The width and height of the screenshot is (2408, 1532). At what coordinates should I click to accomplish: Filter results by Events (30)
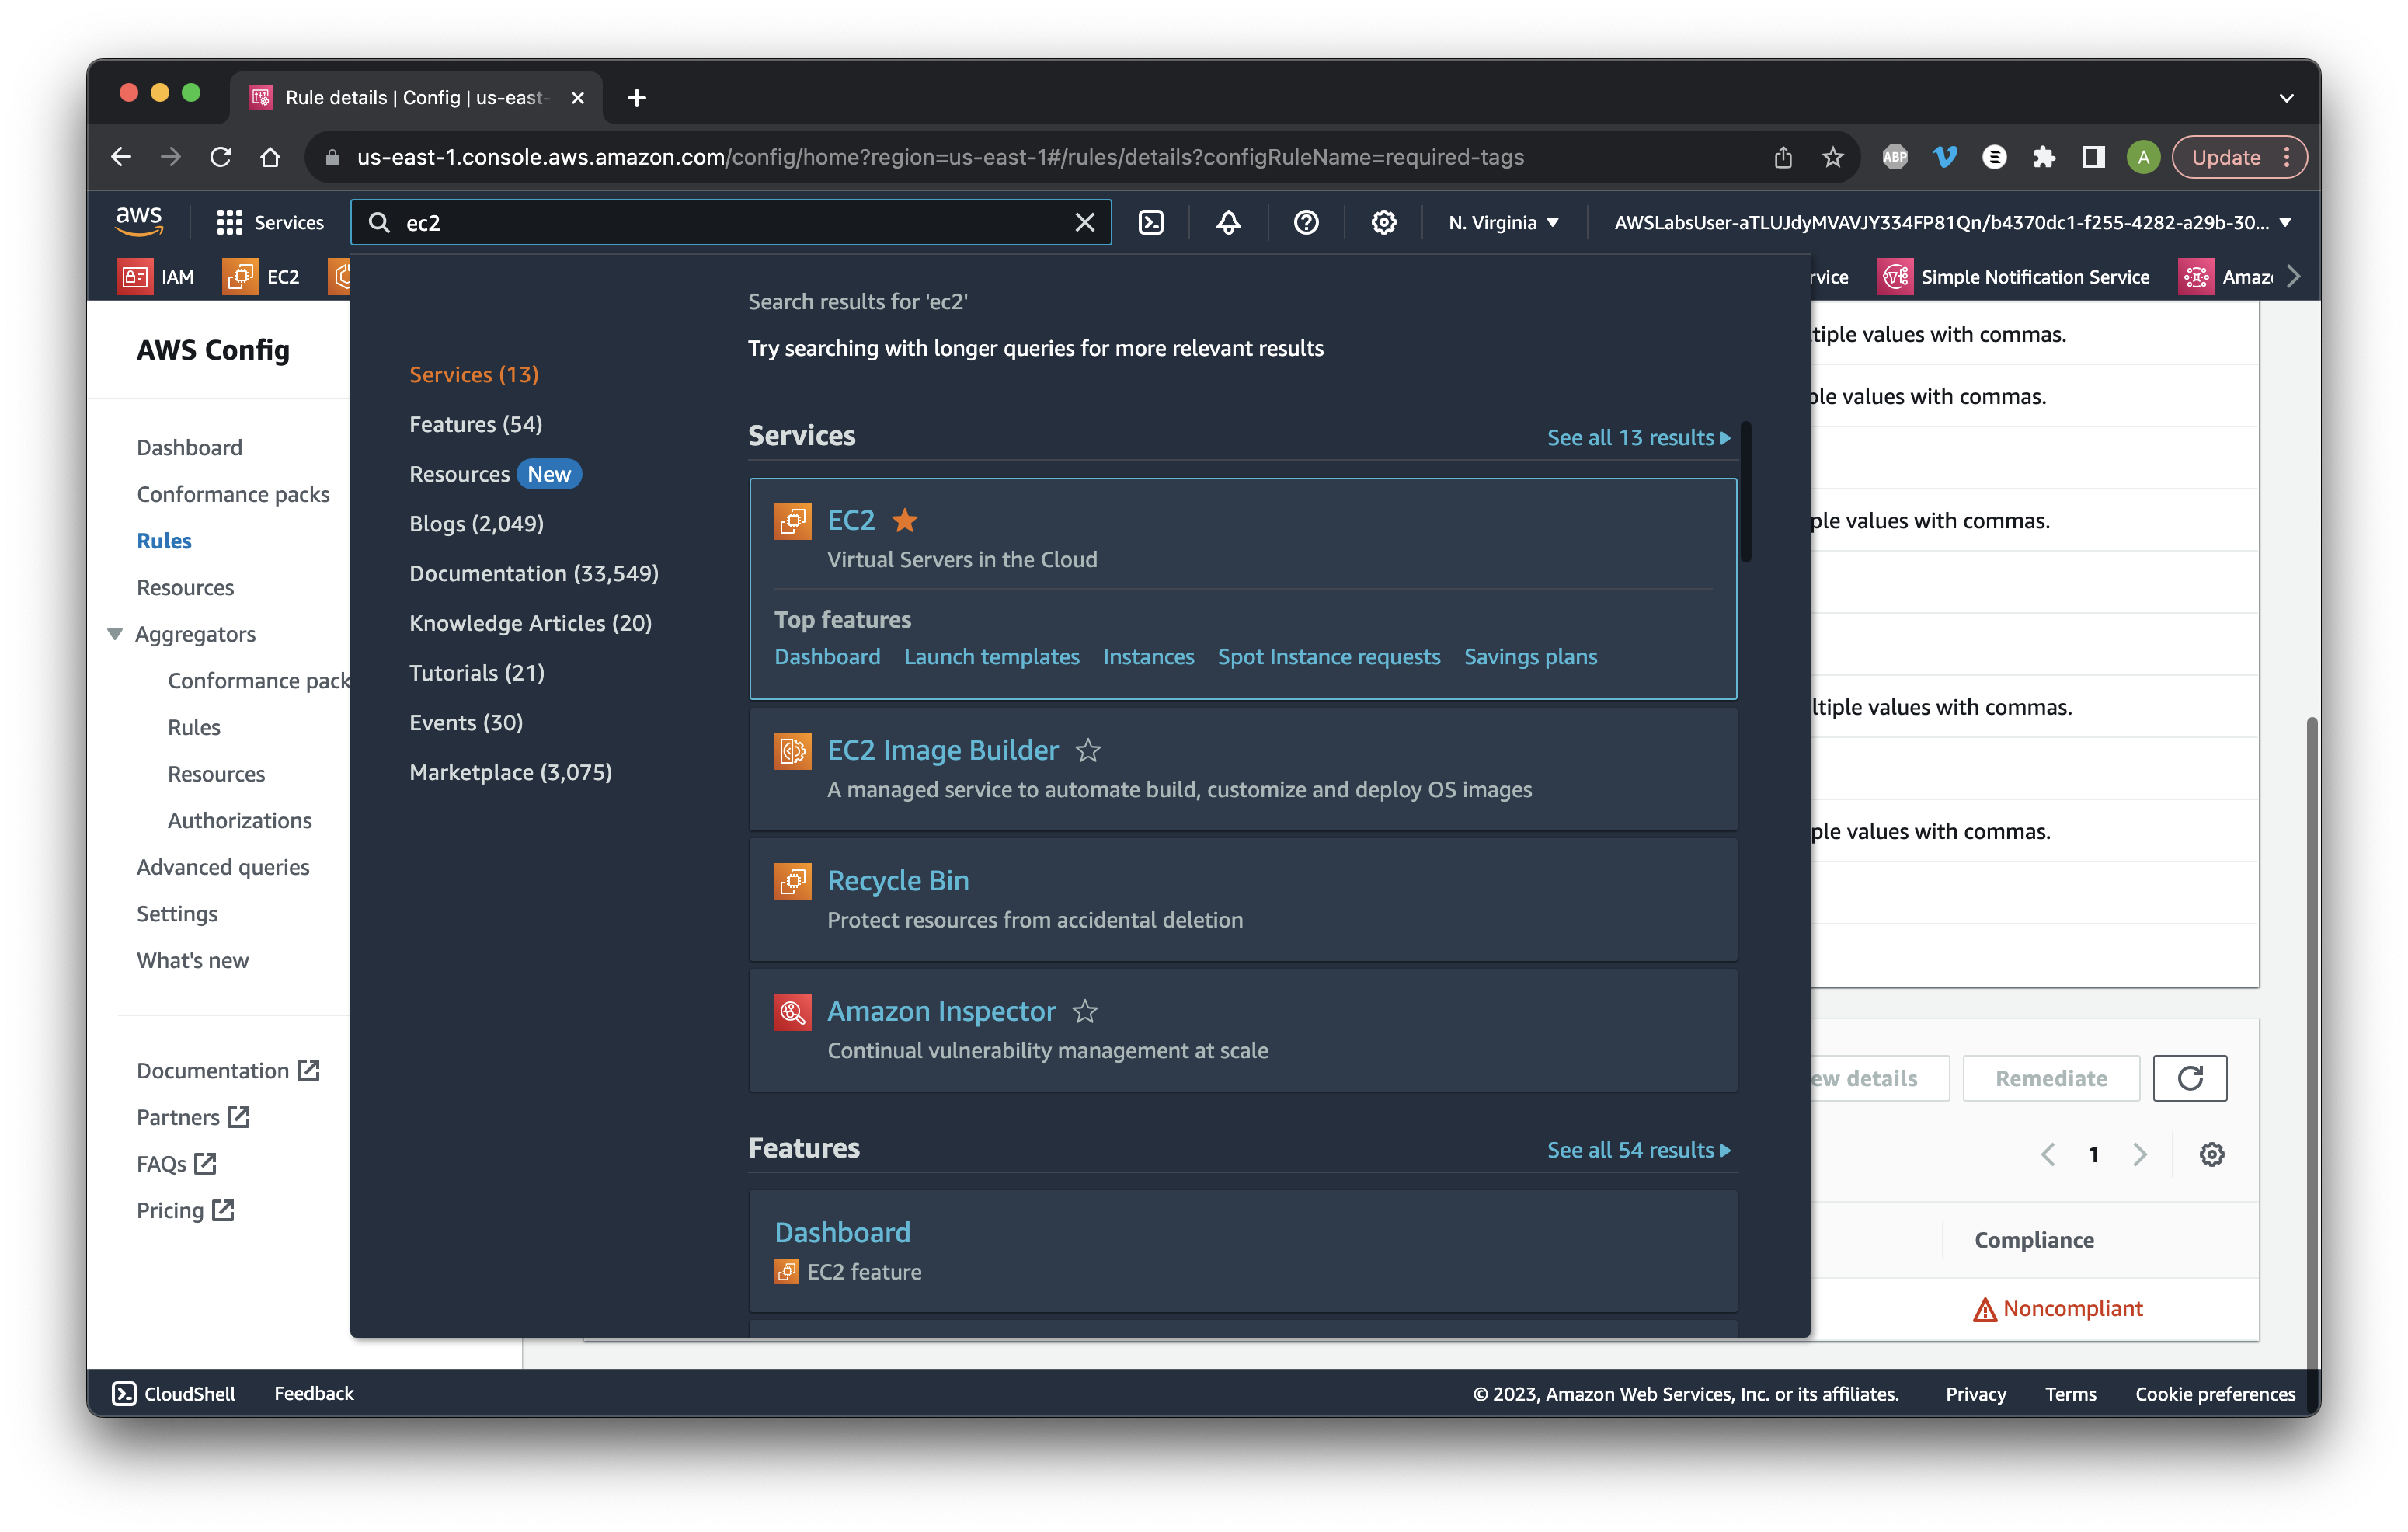[466, 722]
